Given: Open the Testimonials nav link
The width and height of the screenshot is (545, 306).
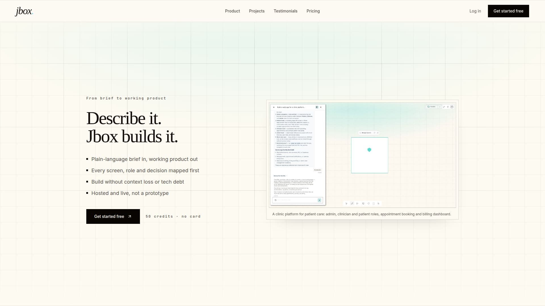Looking at the screenshot, I should coord(286,11).
